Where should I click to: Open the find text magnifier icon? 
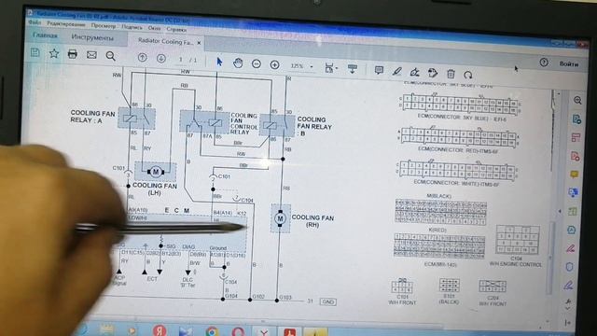tap(110, 56)
